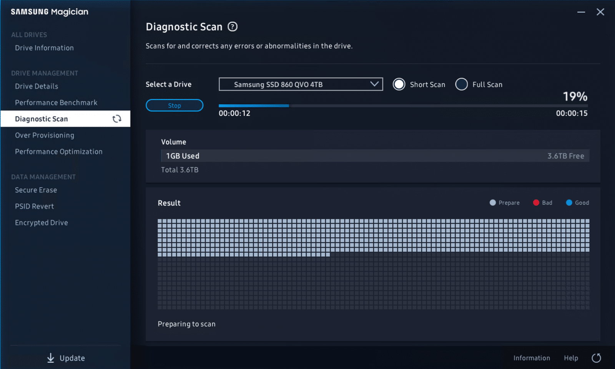
Task: Go to Drive Details
Action: tap(37, 86)
